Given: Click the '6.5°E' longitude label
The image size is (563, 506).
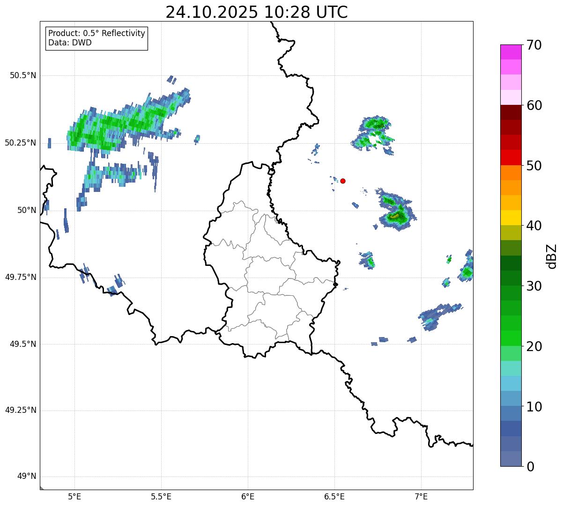Looking at the screenshot, I should tap(334, 497).
